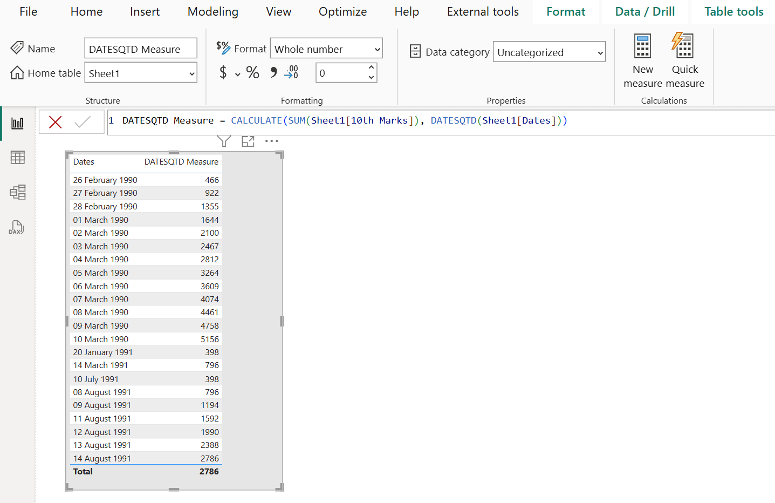The image size is (775, 503).
Task: Open the Whole number format dropdown
Action: (x=326, y=48)
